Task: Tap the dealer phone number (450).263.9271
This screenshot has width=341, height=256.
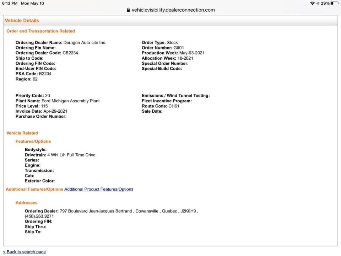Action: [x=39, y=216]
